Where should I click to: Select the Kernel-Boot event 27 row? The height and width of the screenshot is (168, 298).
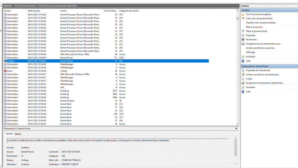coord(106,107)
